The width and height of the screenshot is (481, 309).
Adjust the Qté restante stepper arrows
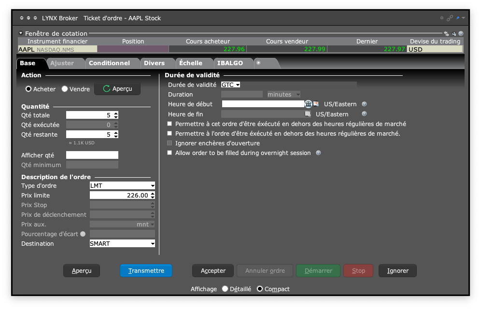pyautogui.click(x=115, y=135)
